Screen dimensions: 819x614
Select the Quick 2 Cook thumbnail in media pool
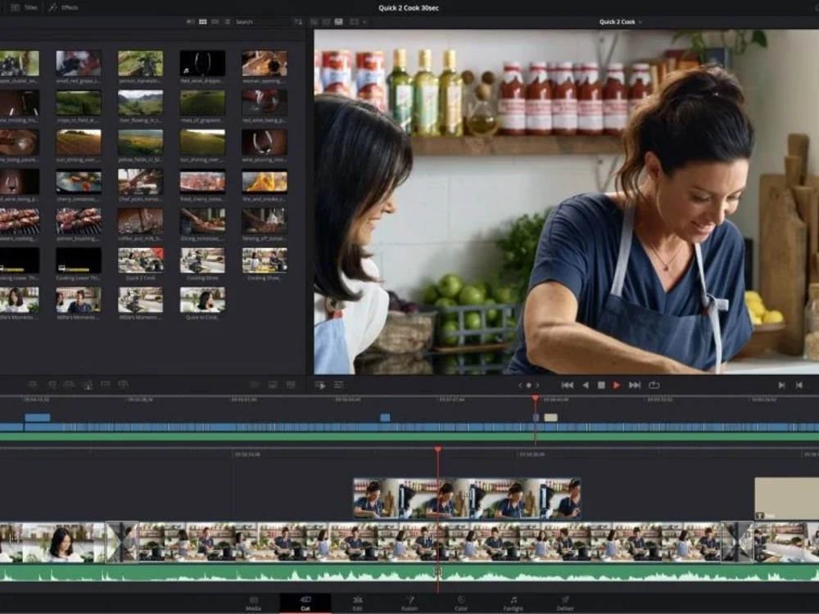(x=139, y=260)
